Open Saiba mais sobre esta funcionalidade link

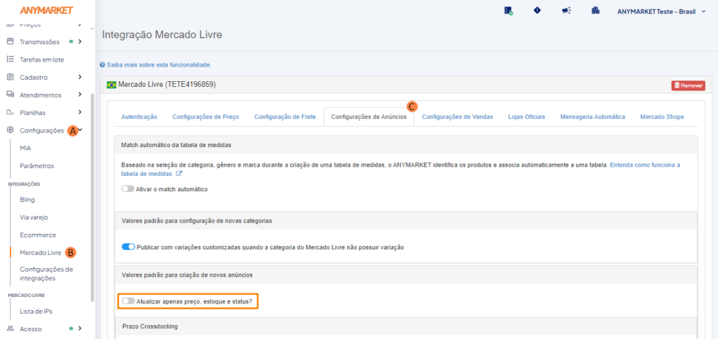(159, 65)
